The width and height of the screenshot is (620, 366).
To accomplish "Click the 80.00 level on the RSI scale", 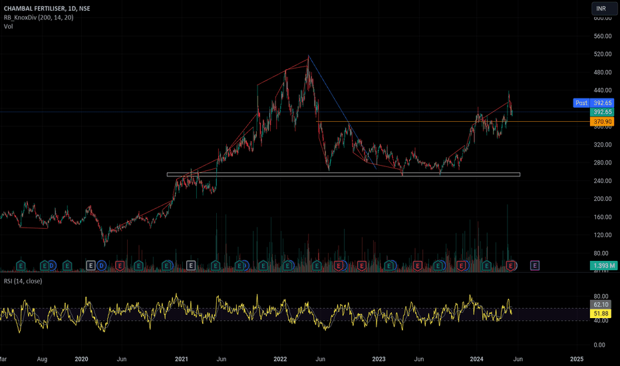I will [601, 296].
